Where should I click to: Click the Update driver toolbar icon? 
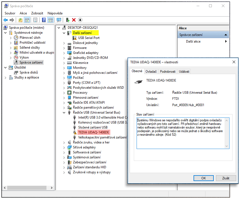[67, 20]
